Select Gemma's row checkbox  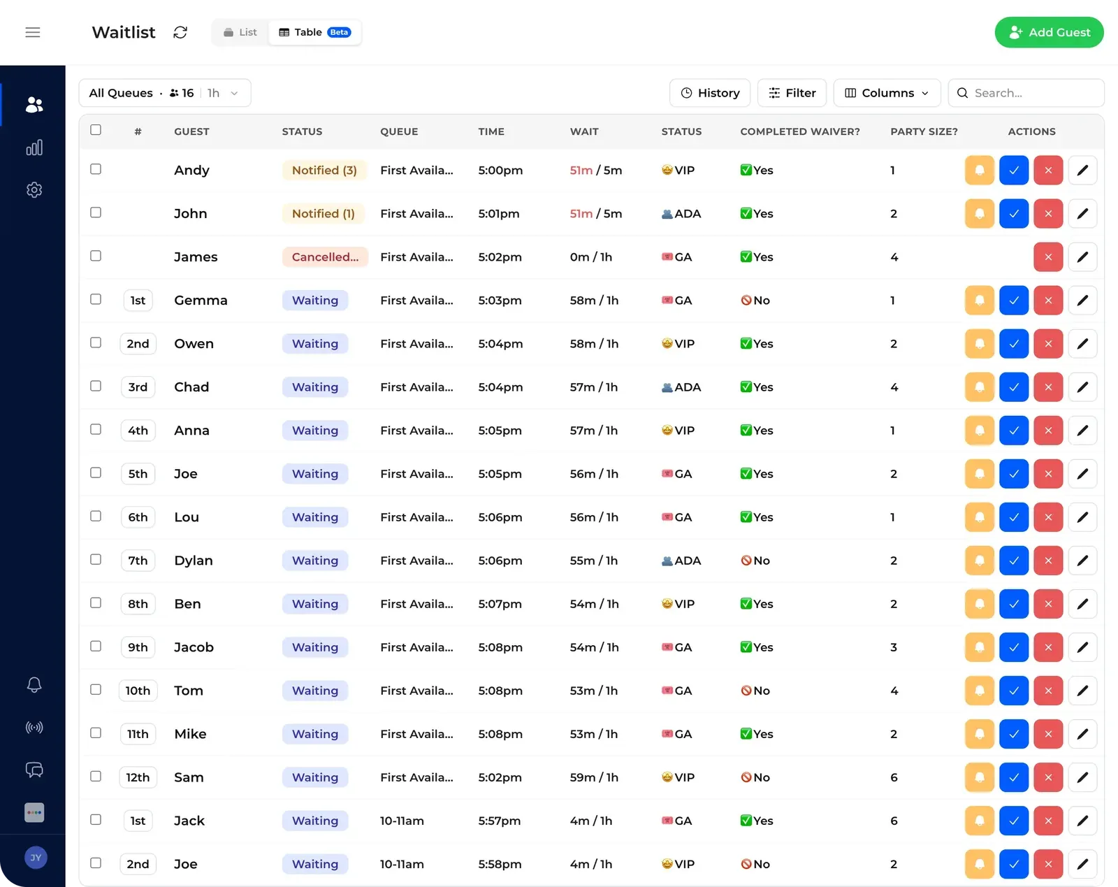coord(96,299)
